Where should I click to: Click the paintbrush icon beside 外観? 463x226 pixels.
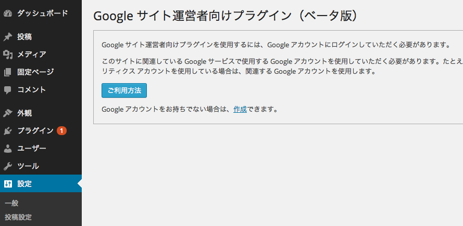click(x=8, y=113)
